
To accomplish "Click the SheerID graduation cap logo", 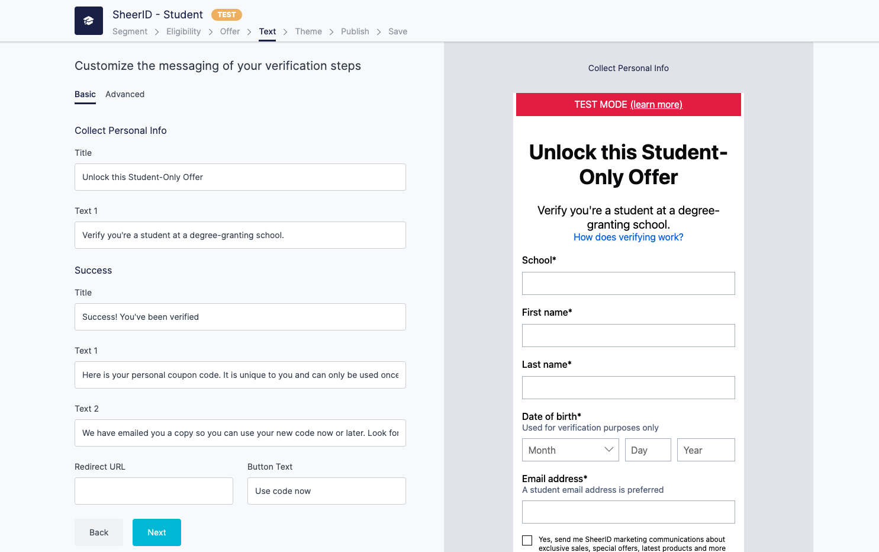I will [x=88, y=20].
